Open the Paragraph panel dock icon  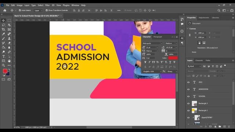(x=182, y=43)
